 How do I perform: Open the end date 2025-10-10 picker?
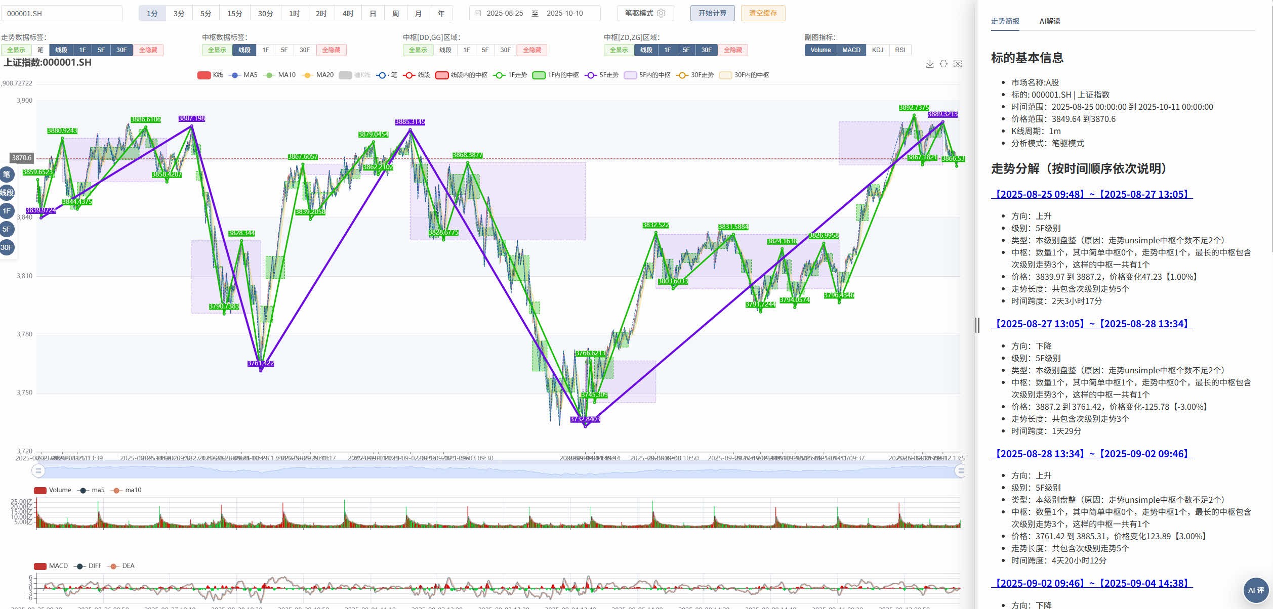point(564,13)
